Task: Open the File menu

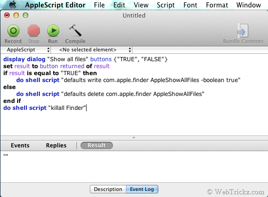Action: pos(99,5)
